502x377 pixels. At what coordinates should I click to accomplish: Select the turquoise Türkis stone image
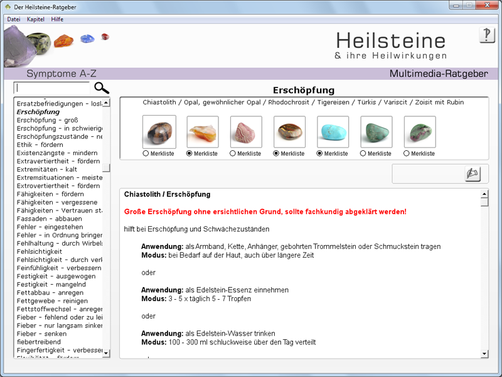333,132
